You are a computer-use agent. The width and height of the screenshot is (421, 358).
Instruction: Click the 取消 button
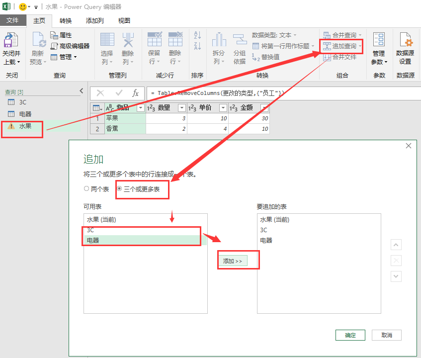pyautogui.click(x=386, y=335)
